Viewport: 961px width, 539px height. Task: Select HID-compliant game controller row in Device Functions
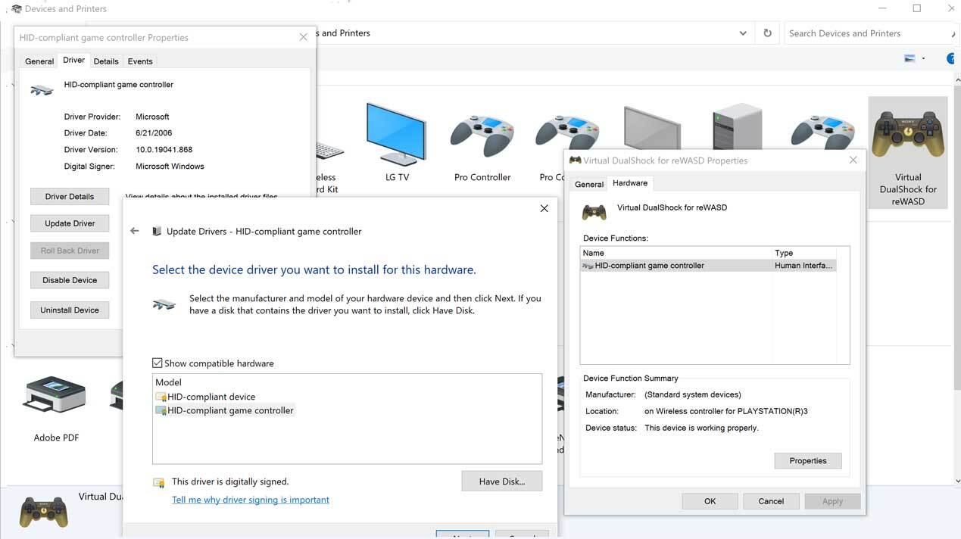coord(708,266)
